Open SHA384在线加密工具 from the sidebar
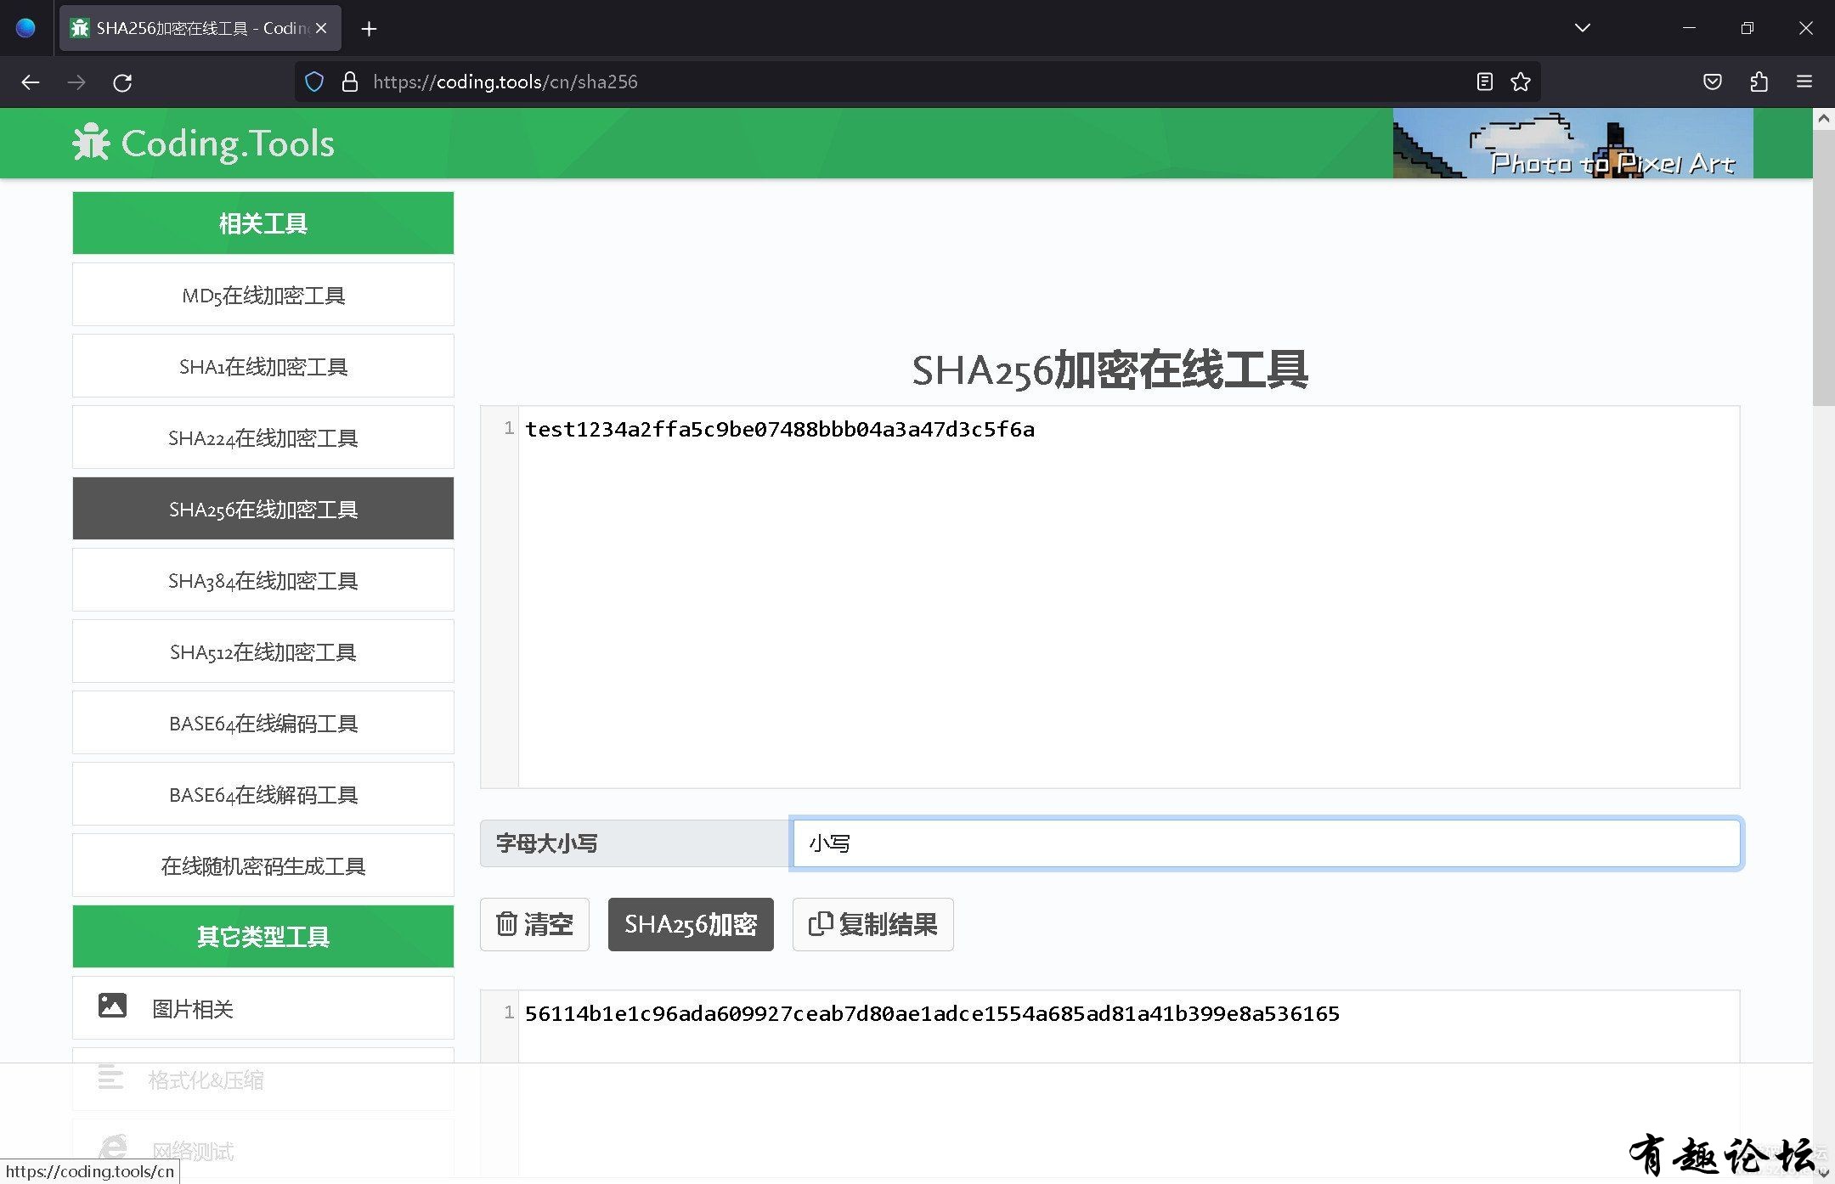1835x1184 pixels. coord(263,580)
